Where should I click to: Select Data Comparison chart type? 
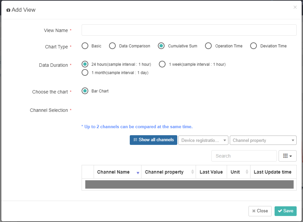[112, 46]
